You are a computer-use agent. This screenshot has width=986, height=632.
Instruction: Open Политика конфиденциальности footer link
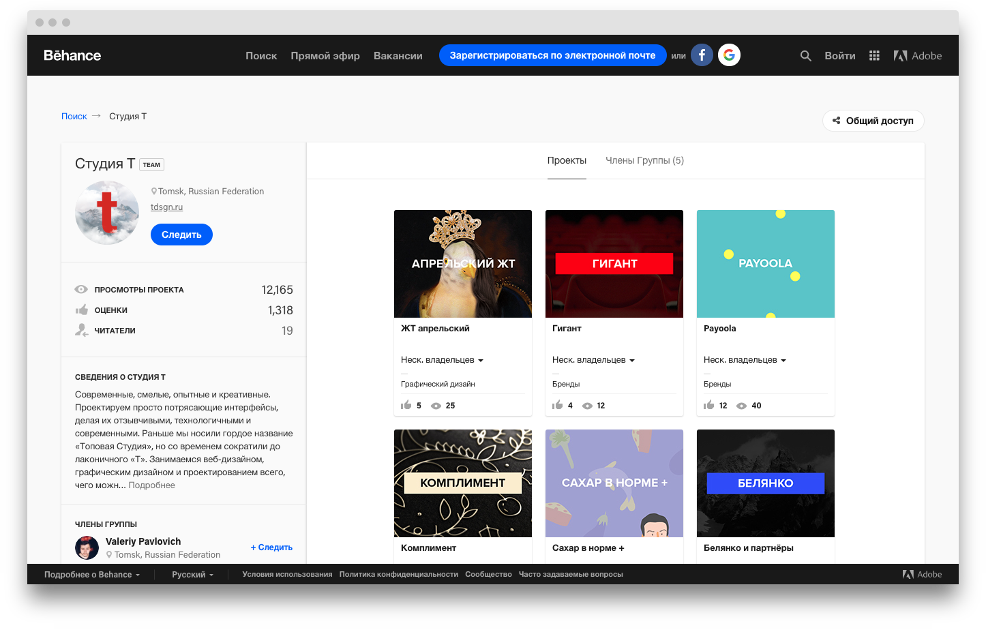(399, 574)
